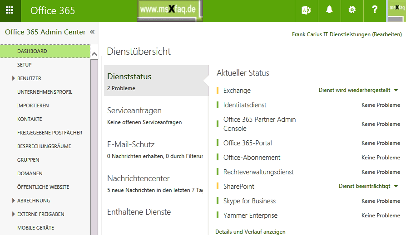Select the Dienststatus tile
The height and width of the screenshot is (235, 406).
[x=156, y=81]
